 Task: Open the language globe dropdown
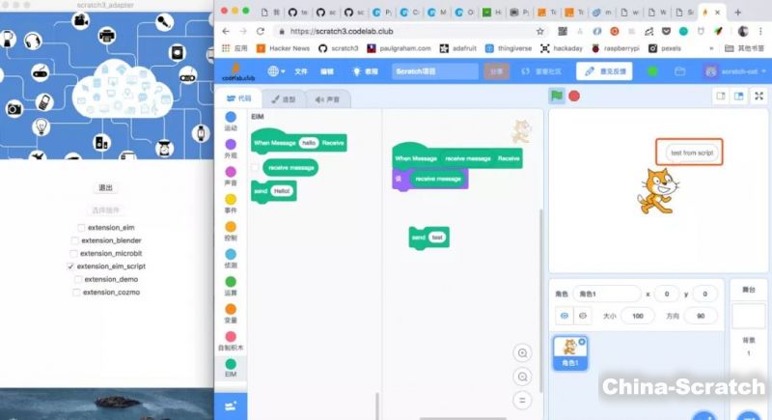coord(276,71)
